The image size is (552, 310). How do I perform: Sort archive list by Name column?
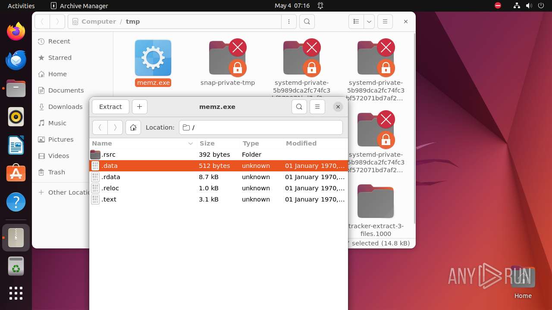(143, 143)
